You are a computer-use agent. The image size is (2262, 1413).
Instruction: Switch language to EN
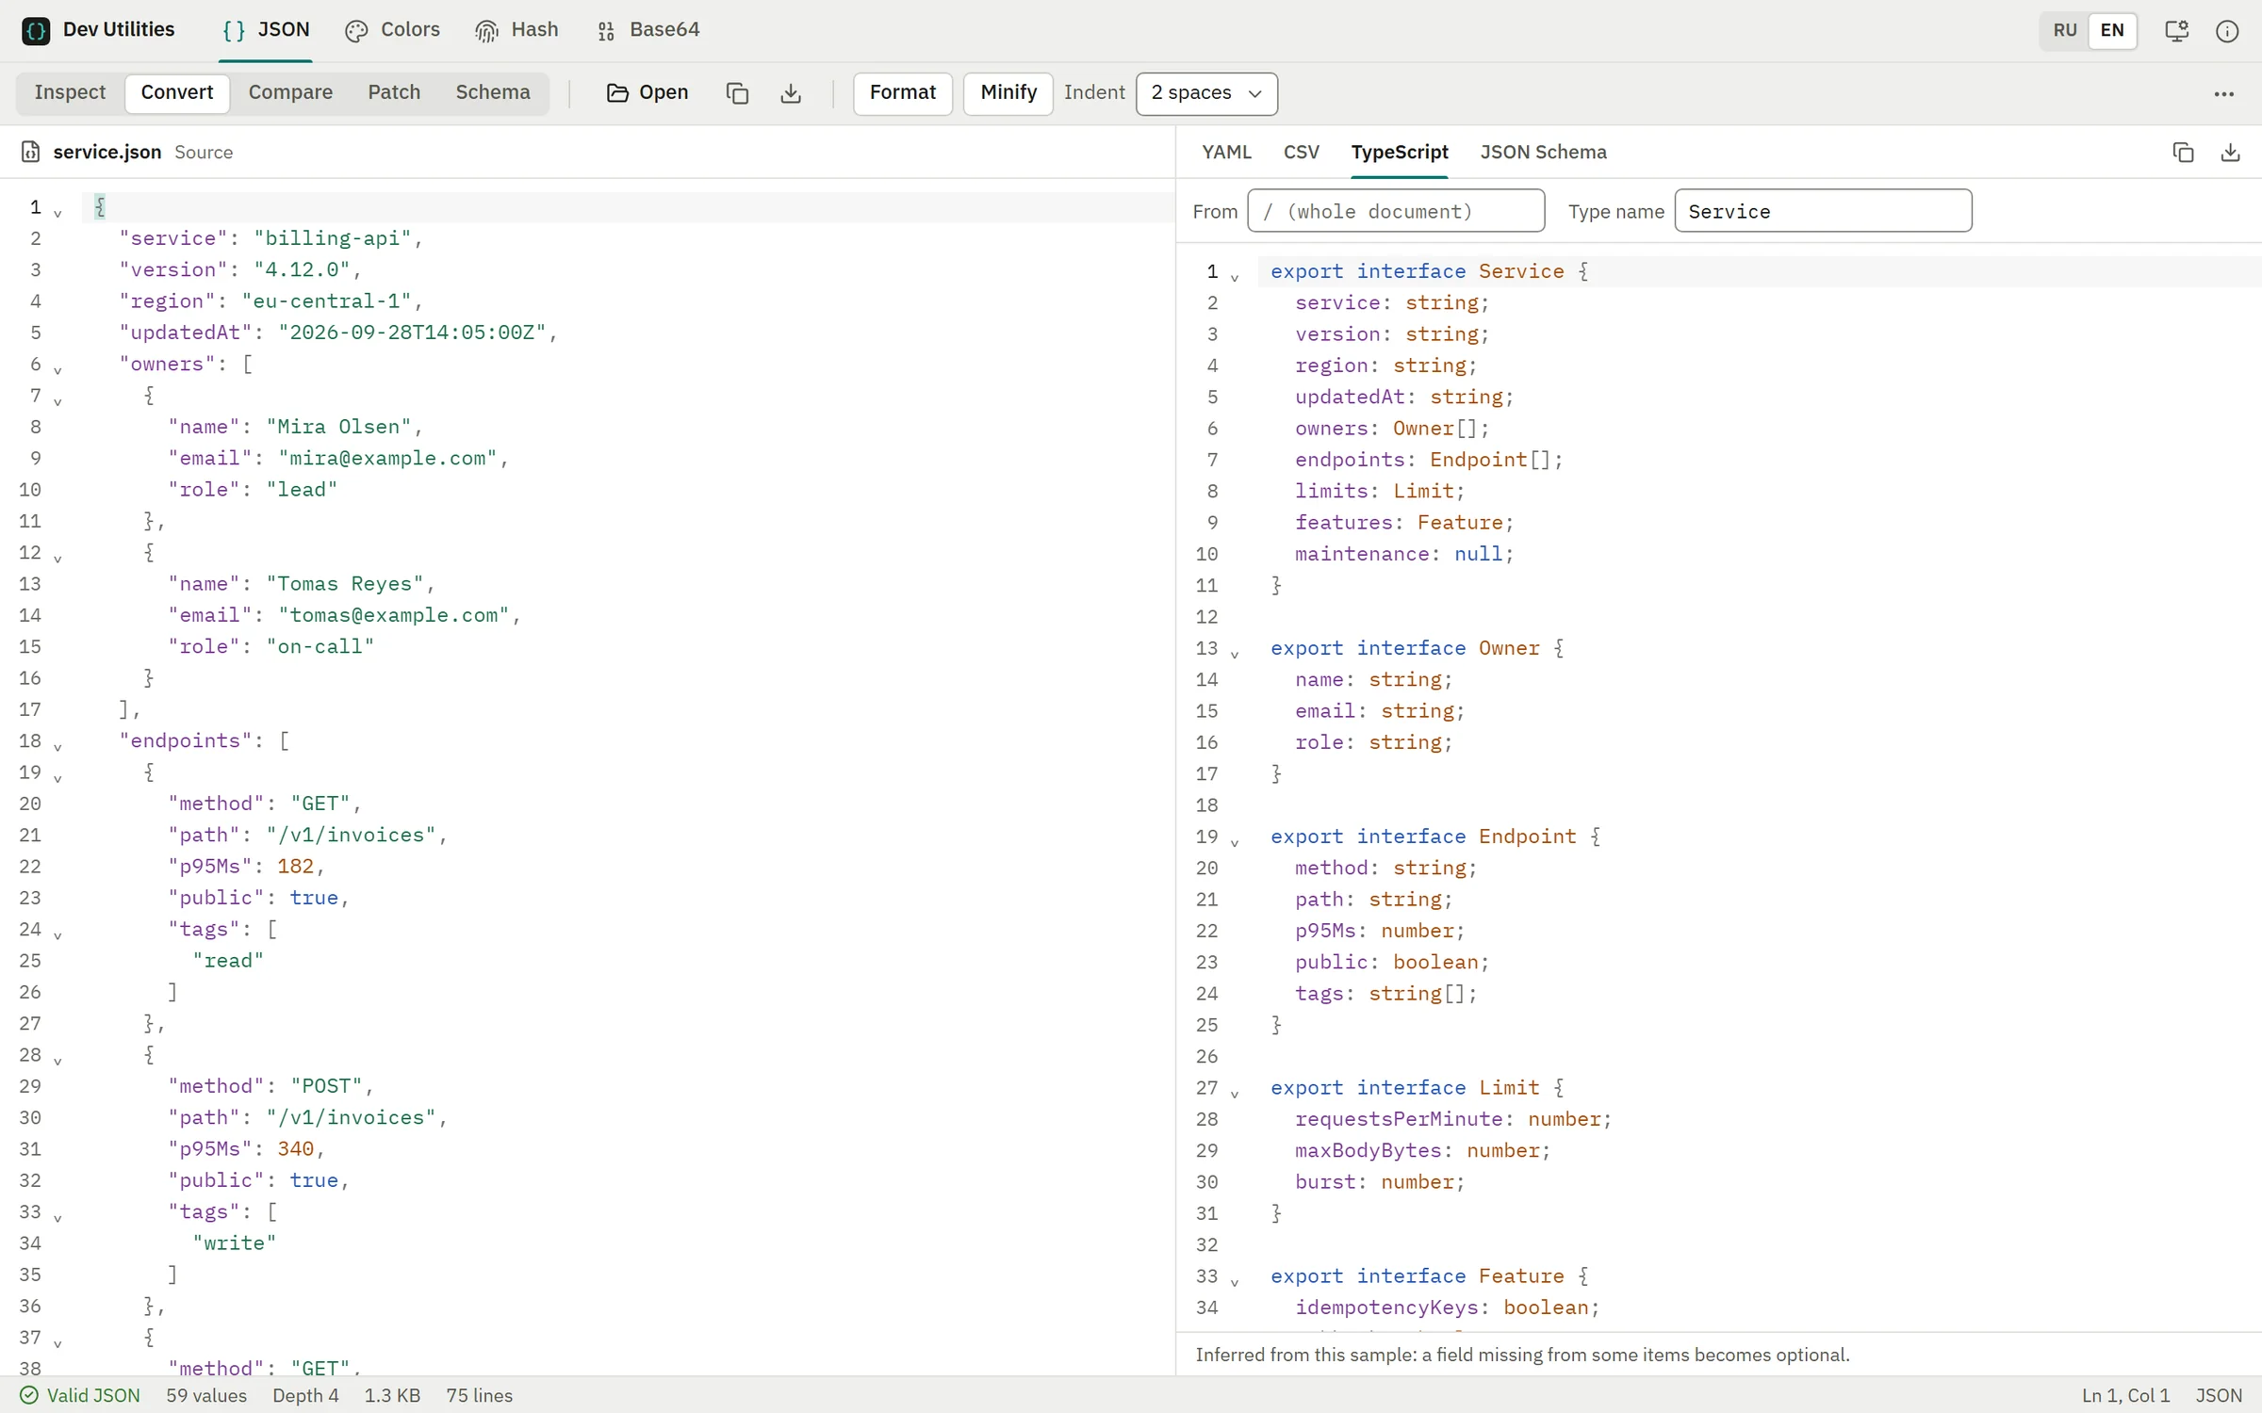(x=2112, y=30)
